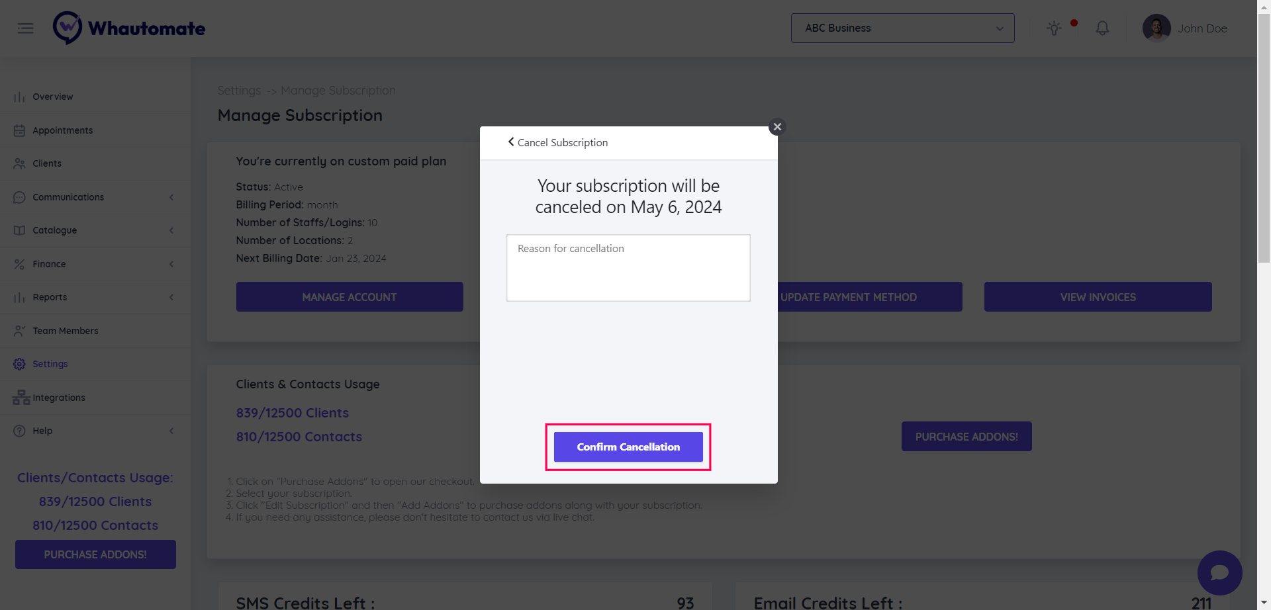The width and height of the screenshot is (1271, 610).
Task: Open the notifications bell
Action: (1102, 28)
